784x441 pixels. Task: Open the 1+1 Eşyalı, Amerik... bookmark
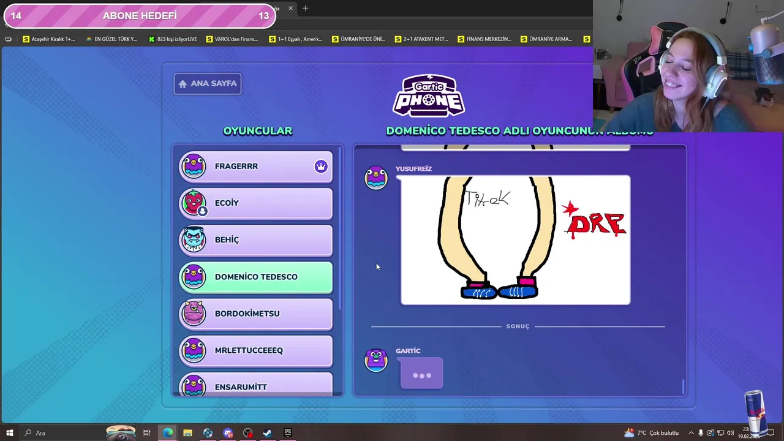tap(296, 39)
